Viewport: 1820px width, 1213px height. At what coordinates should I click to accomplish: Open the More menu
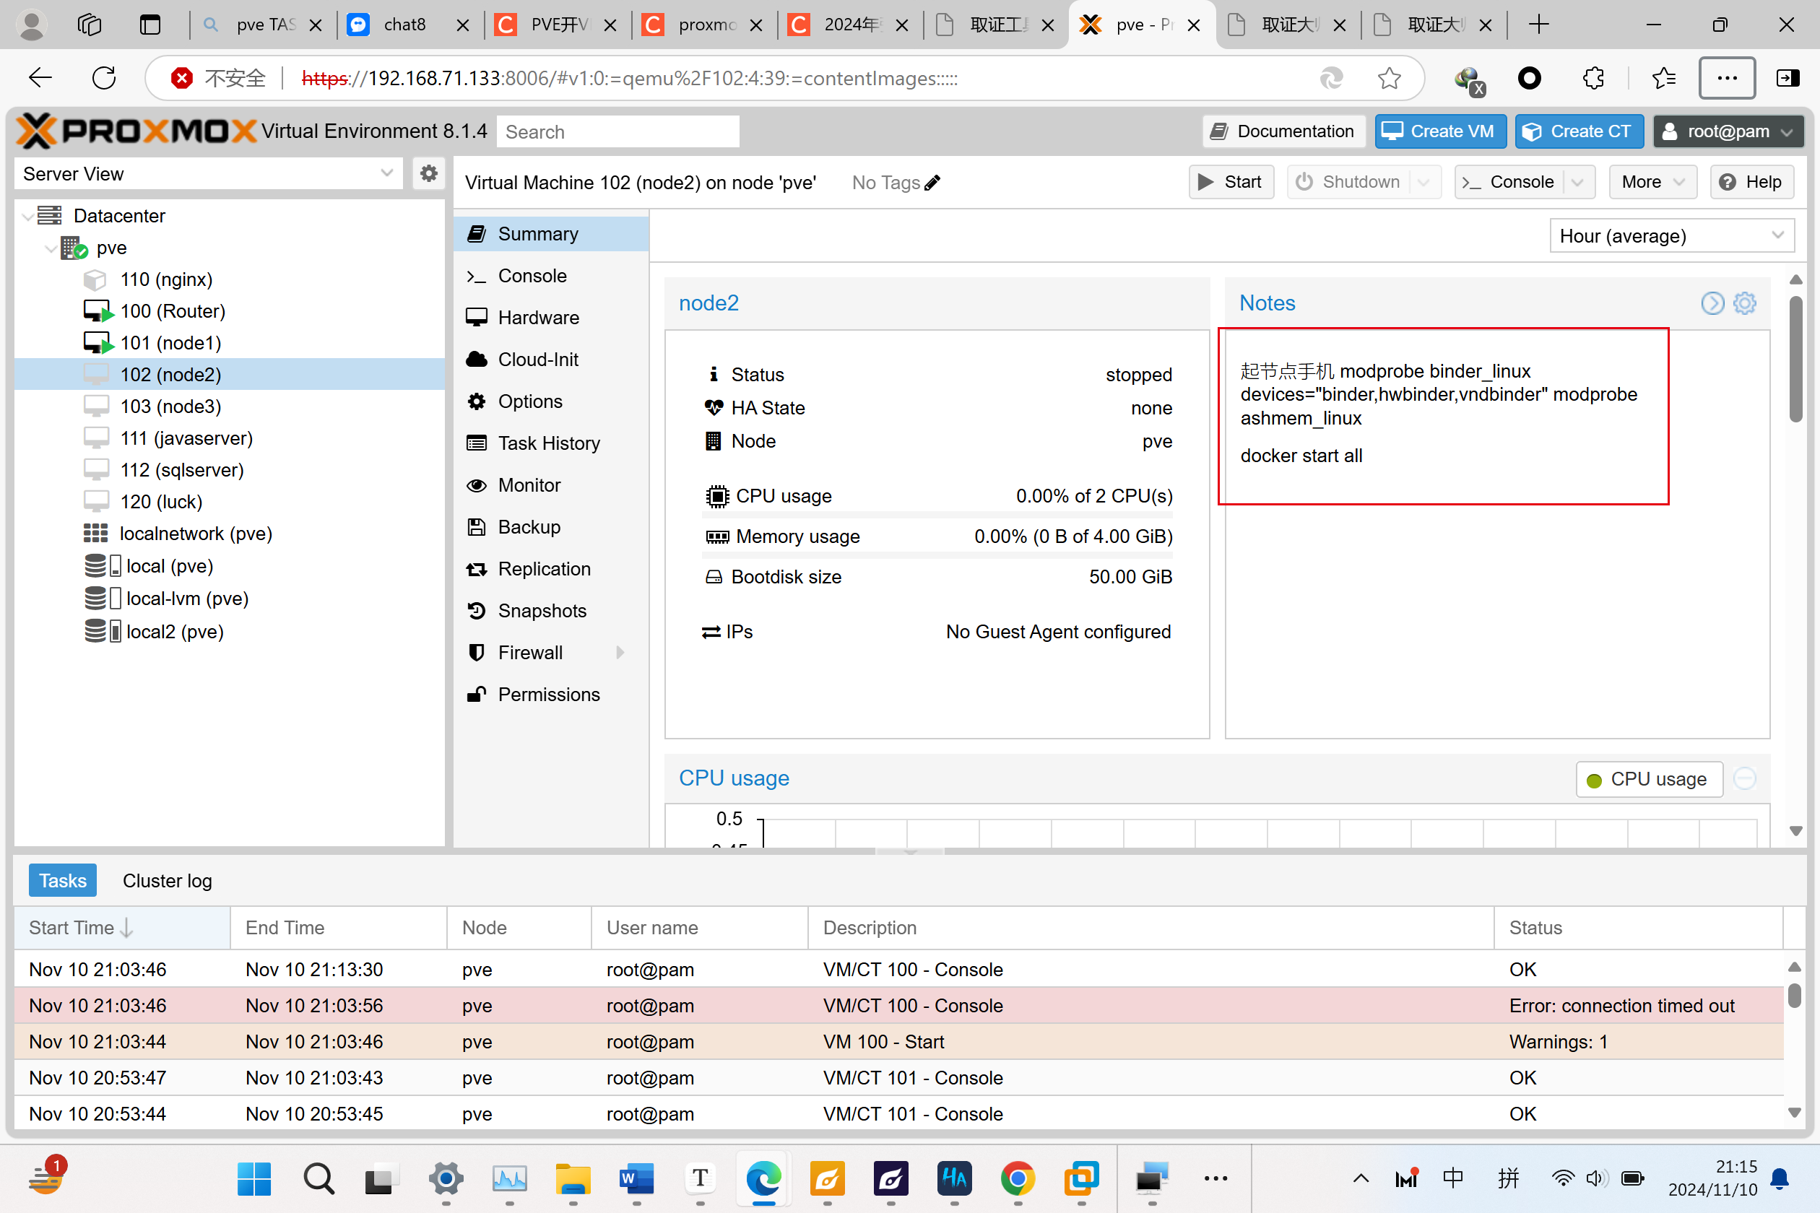(1652, 183)
